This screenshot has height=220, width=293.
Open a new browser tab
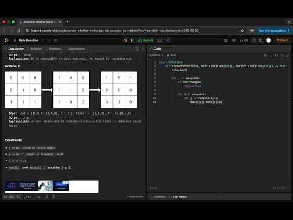point(67,22)
